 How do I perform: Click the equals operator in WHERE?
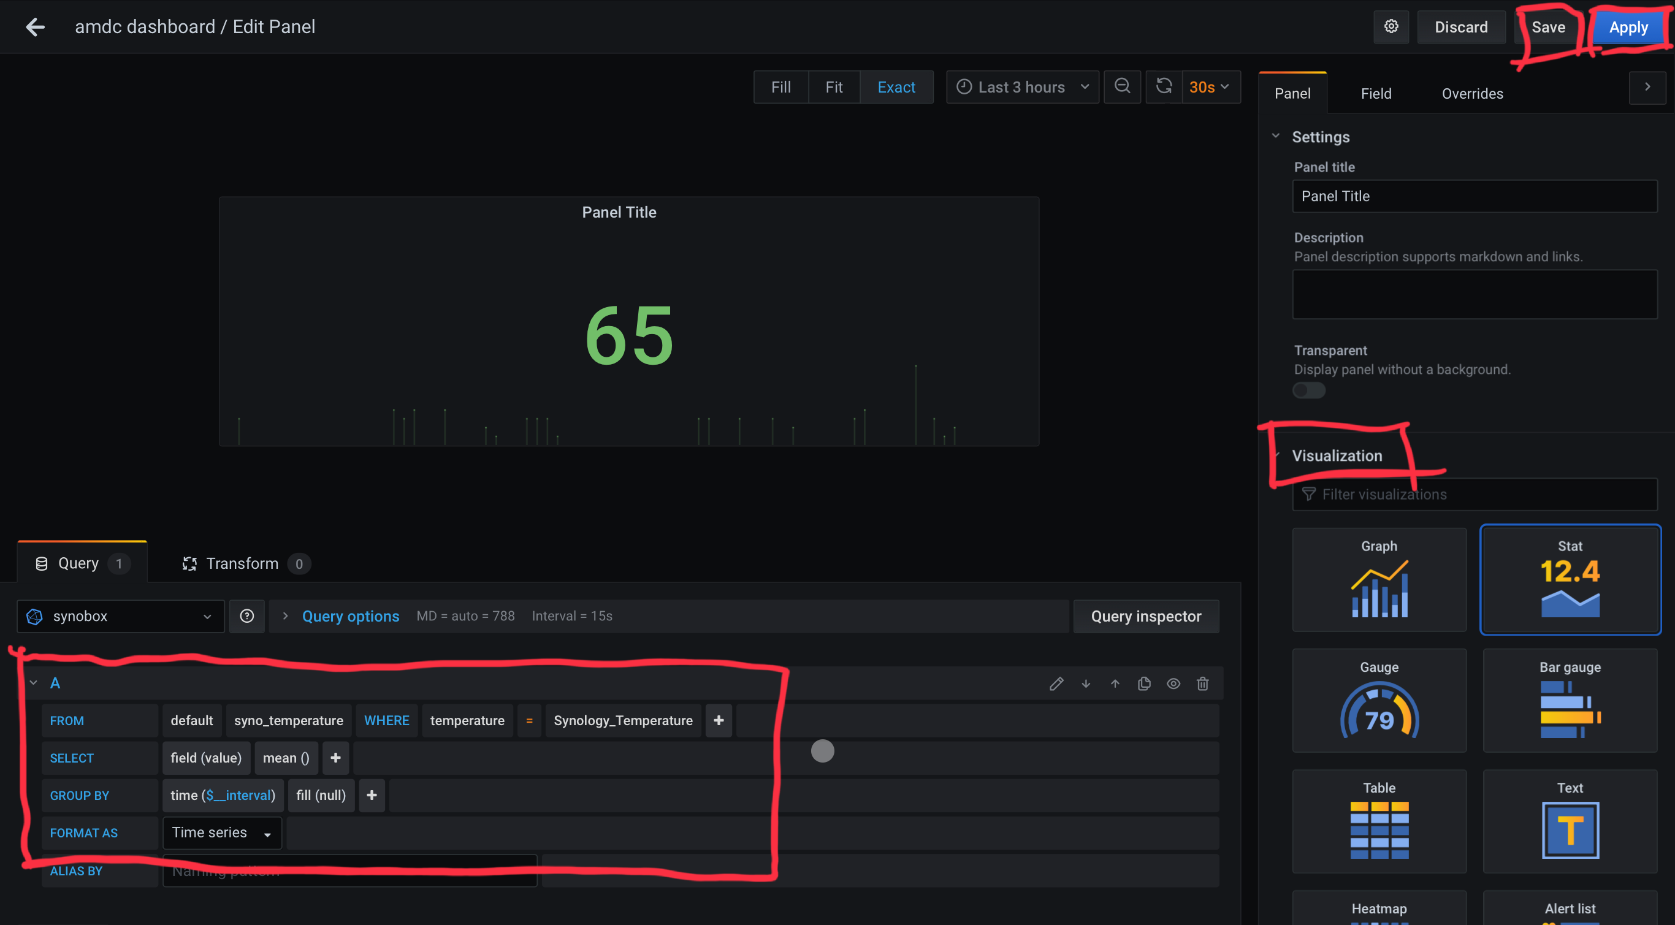coord(529,720)
